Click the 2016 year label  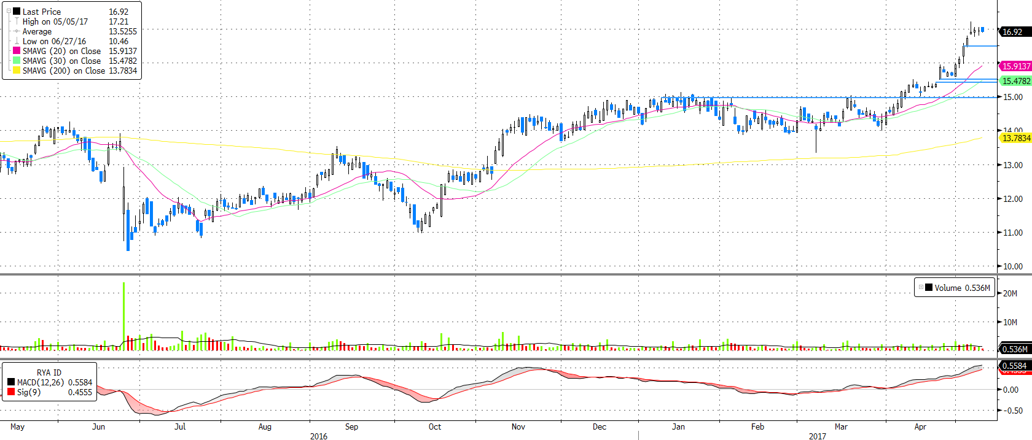point(319,436)
